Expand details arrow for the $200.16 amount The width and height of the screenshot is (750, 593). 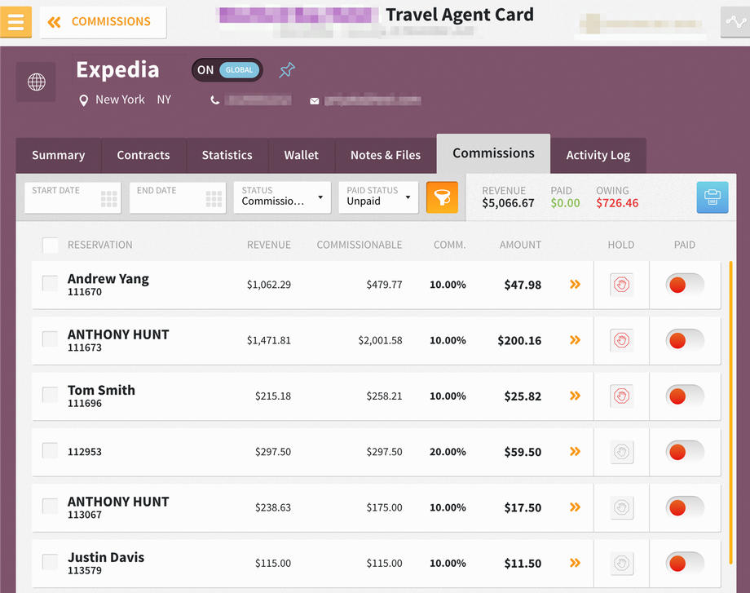click(575, 340)
